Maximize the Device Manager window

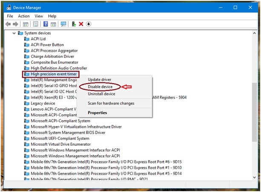click(235, 8)
